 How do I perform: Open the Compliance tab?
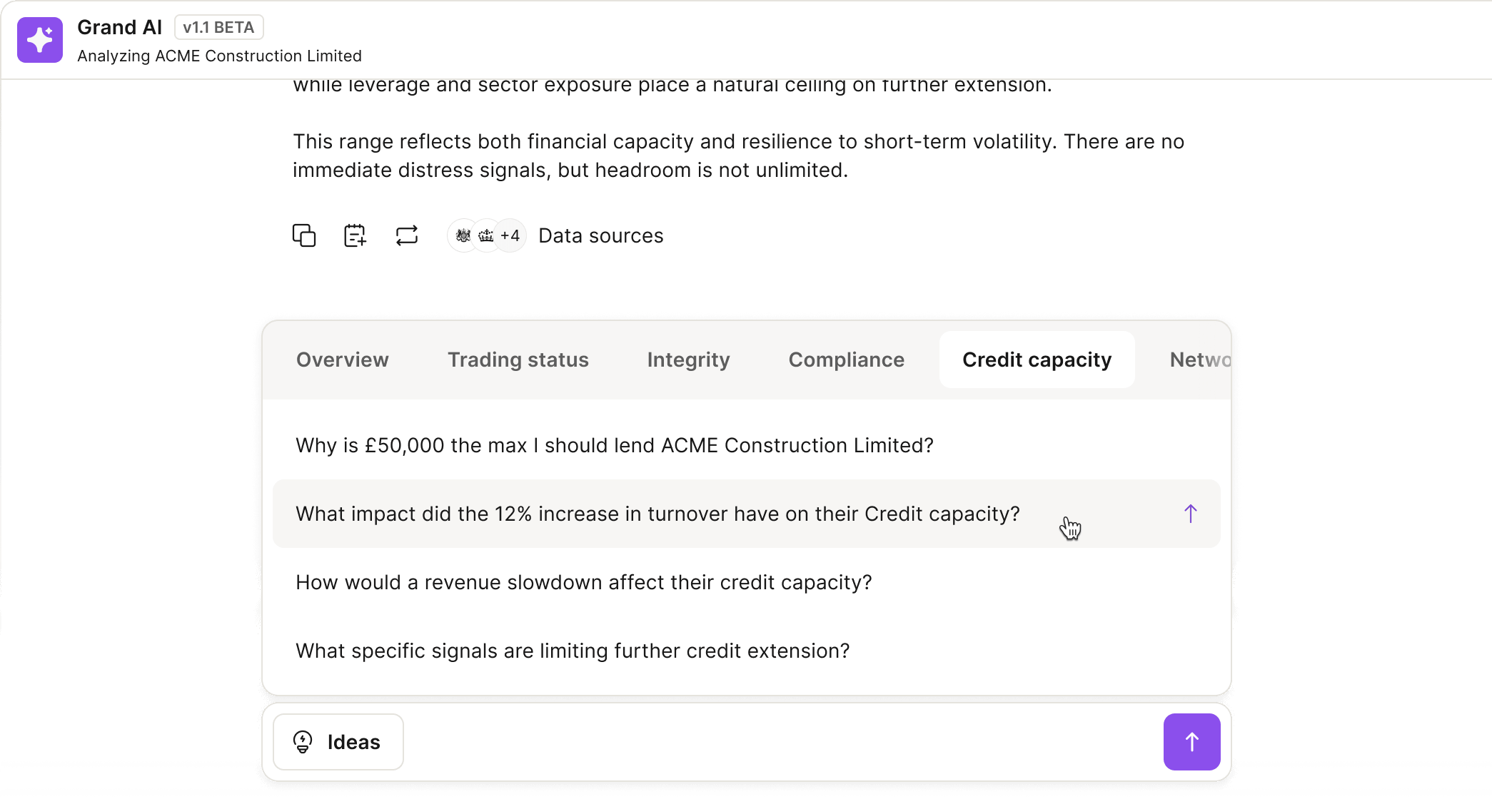pos(846,360)
